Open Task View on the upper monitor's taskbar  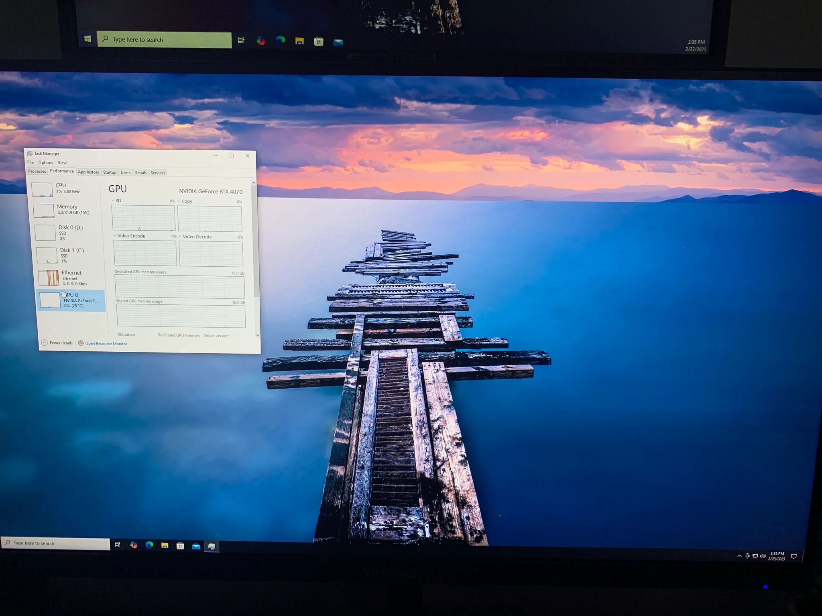tap(241, 40)
